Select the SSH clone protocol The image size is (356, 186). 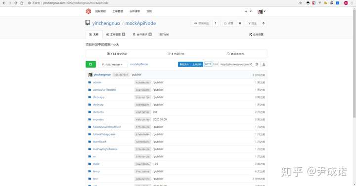215,64
